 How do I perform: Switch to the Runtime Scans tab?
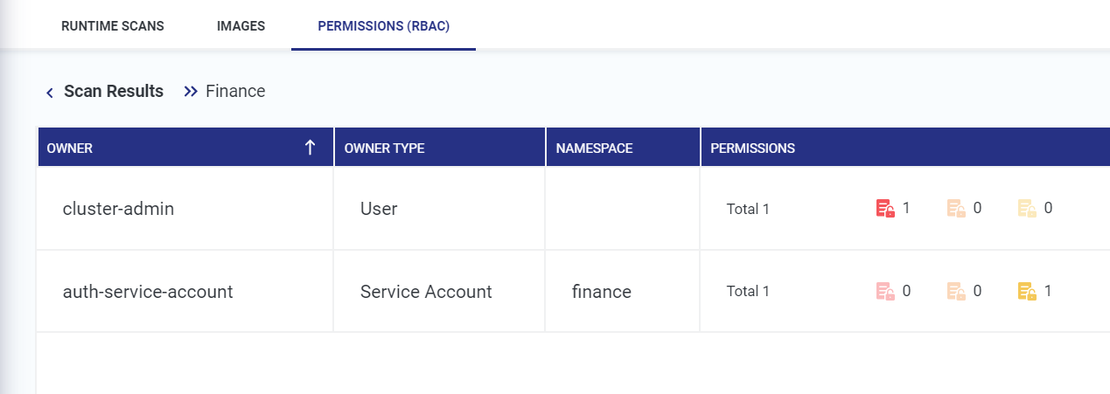[x=112, y=25]
